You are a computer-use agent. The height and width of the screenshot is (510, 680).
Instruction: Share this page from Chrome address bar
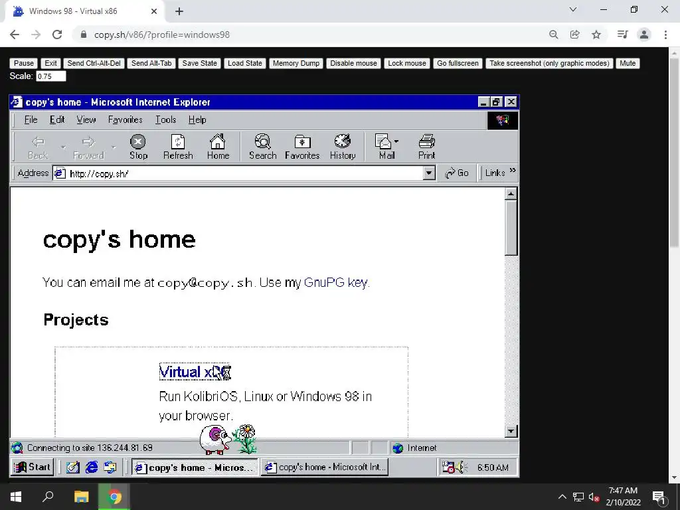pyautogui.click(x=574, y=35)
